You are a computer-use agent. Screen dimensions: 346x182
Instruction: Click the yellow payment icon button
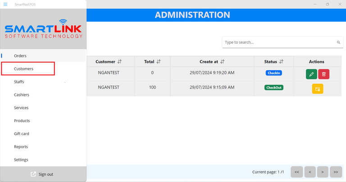point(317,89)
